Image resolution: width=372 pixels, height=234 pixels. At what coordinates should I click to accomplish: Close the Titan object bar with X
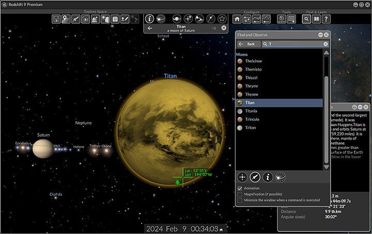(224, 28)
